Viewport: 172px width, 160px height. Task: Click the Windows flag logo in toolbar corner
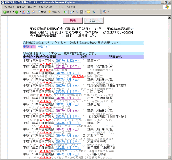pyautogui.click(x=167, y=7)
